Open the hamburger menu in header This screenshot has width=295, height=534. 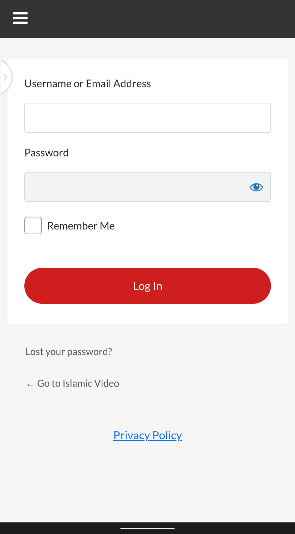coord(20,18)
